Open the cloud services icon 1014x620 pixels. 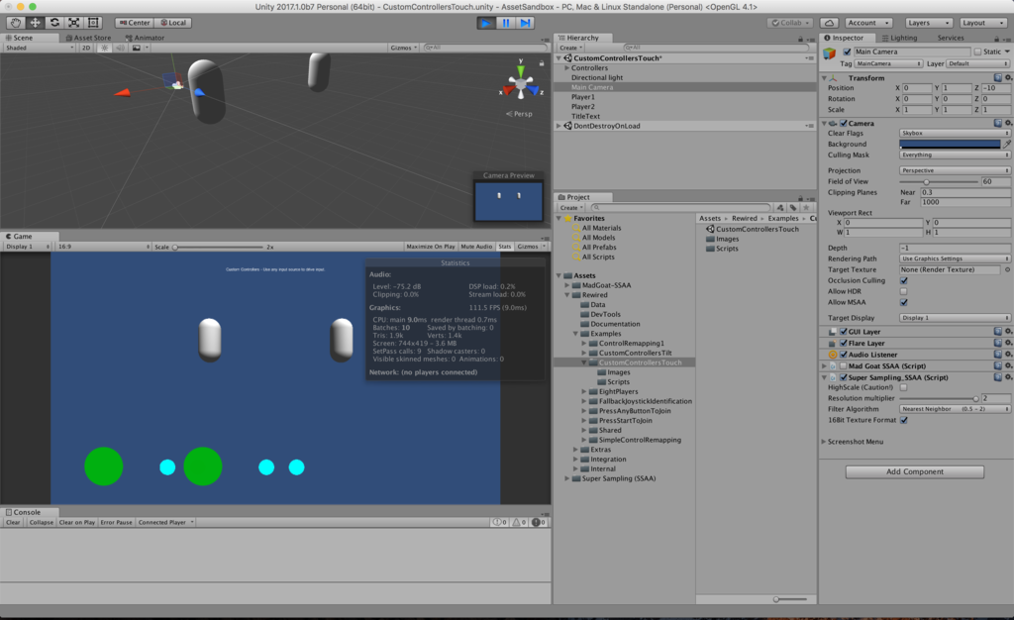point(830,23)
